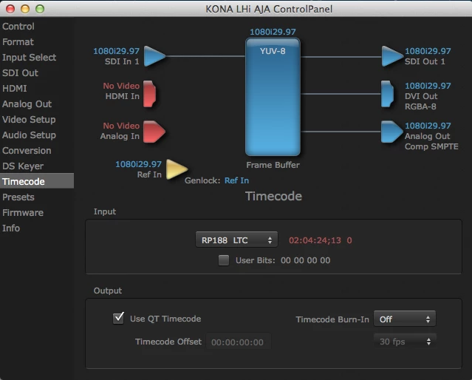Image resolution: width=472 pixels, height=380 pixels.
Task: Click the User Bits 00 00 00 00 value
Action: 305,260
